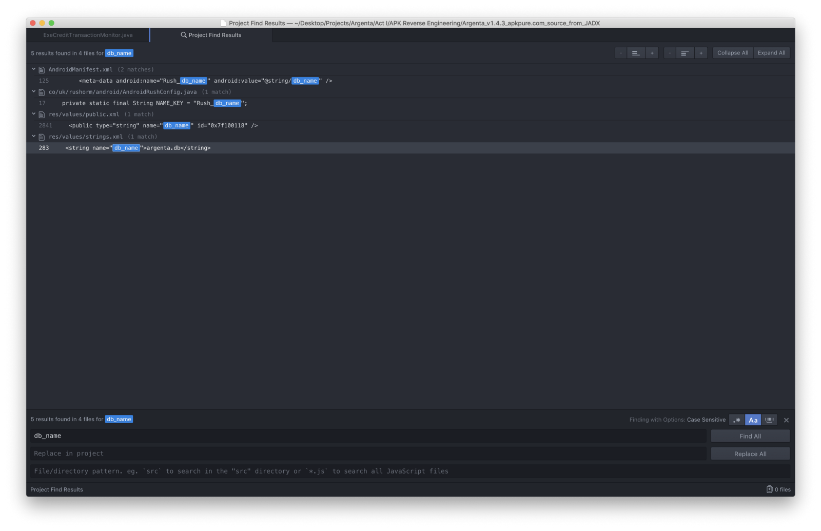This screenshot has width=821, height=531.
Task: Toggle the Case Sensitive (Aa) option
Action: tap(753, 420)
